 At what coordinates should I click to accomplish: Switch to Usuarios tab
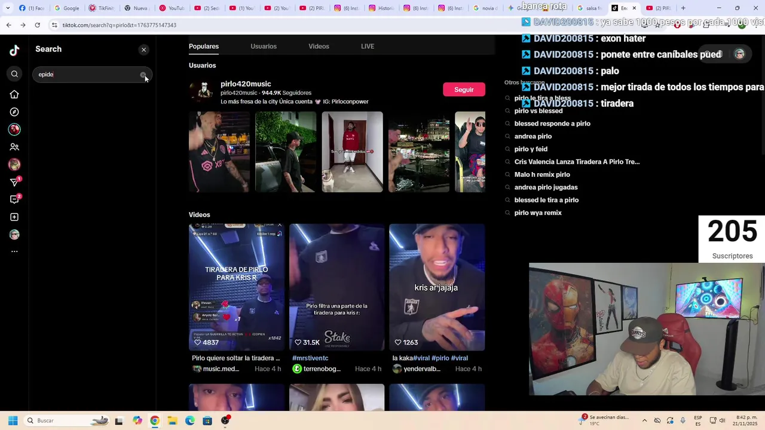264,47
